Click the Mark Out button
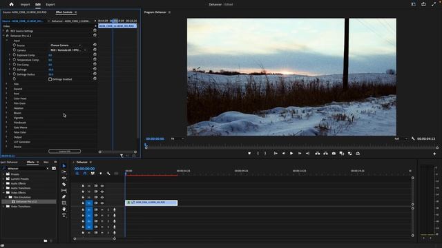This screenshot has height=248, width=442. coord(265,154)
